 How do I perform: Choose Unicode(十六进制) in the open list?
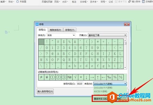point(110,88)
